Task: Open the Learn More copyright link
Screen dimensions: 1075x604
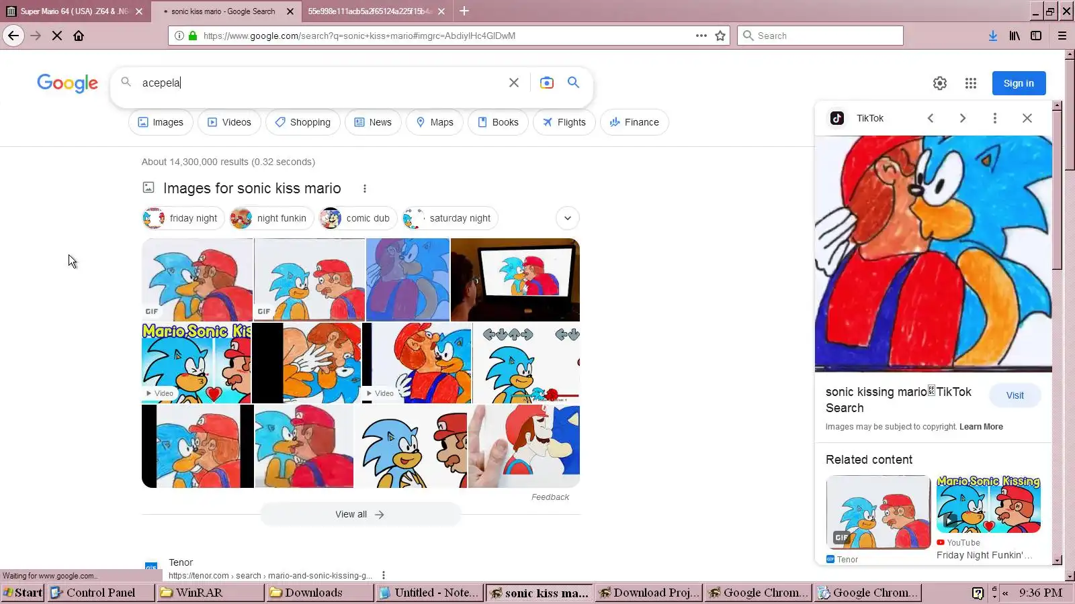Action: [x=981, y=427]
